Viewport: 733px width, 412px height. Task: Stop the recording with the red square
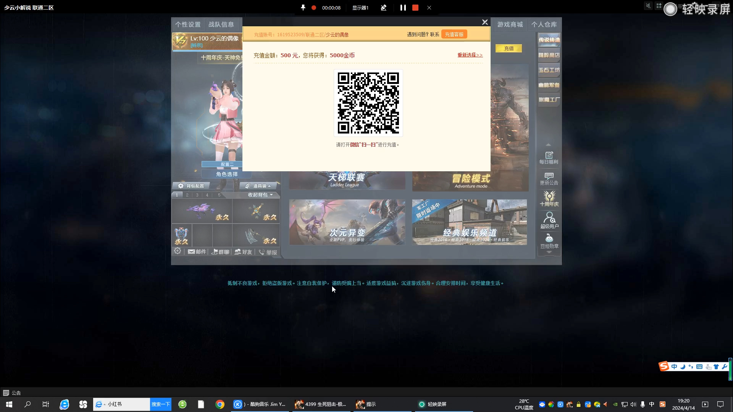click(x=415, y=8)
